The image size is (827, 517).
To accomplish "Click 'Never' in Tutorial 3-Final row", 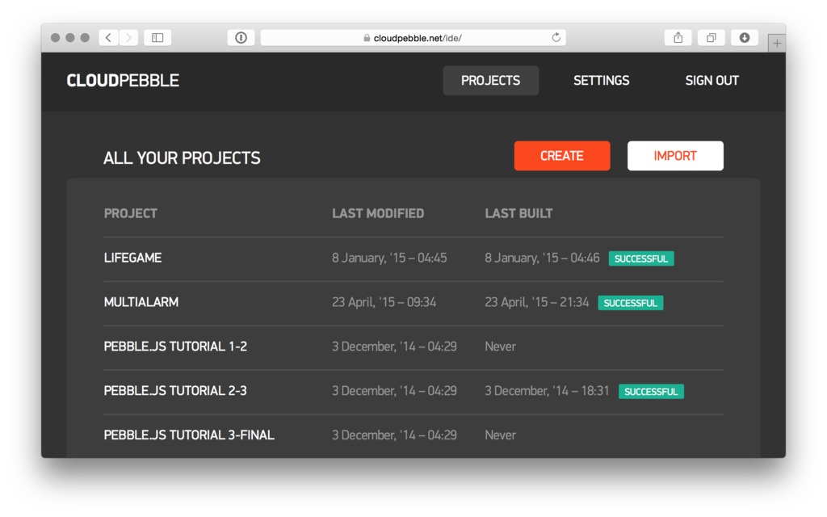I will pos(501,435).
